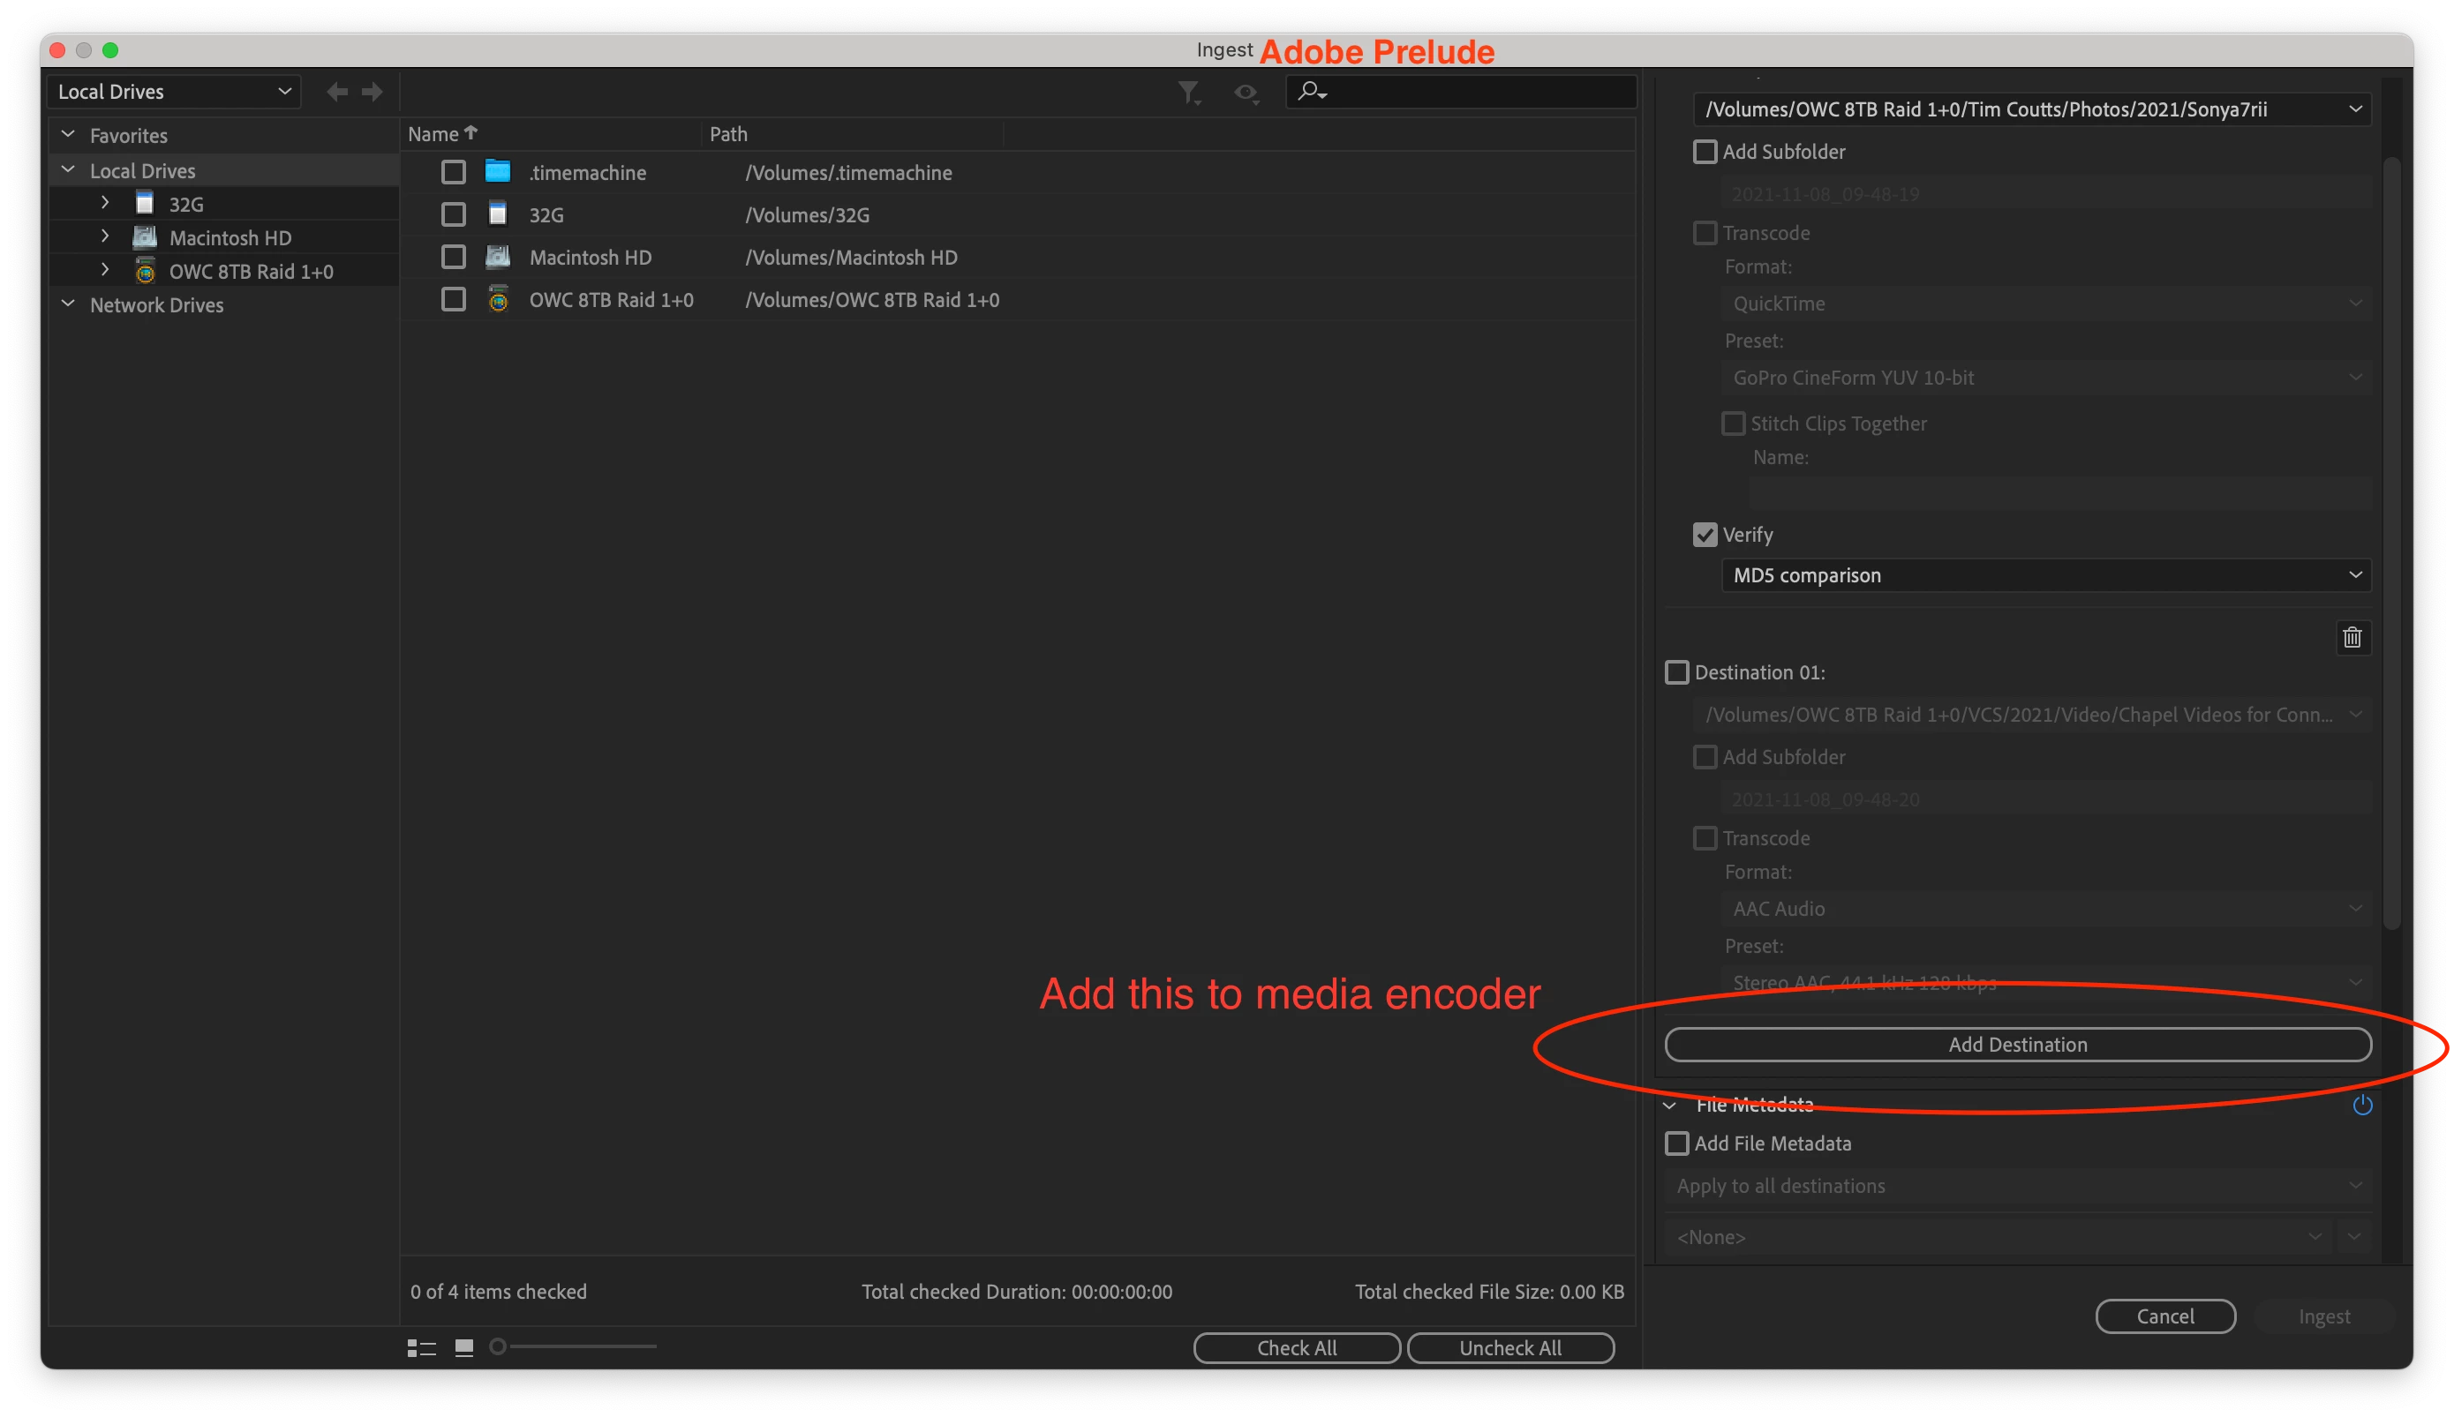The width and height of the screenshot is (2454, 1417).
Task: Delete Destination 01 with trash icon
Action: pyautogui.click(x=2352, y=637)
